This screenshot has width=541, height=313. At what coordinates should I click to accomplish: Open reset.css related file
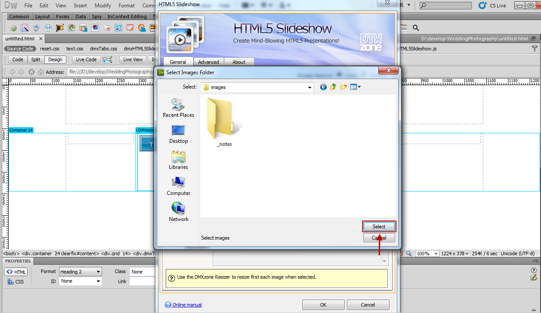pos(49,49)
